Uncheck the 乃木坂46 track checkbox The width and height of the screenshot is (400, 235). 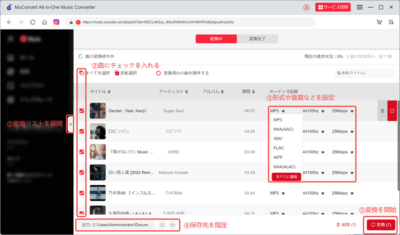(81, 193)
